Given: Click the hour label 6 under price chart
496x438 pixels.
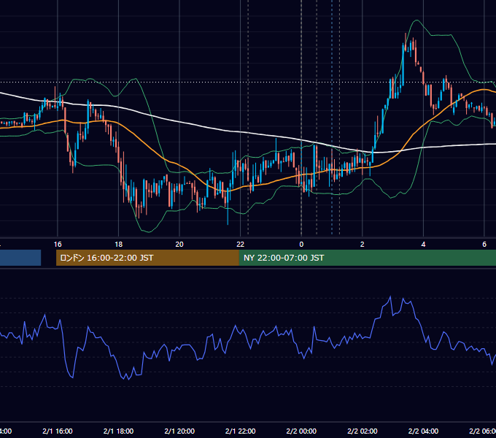Looking at the screenshot, I should (484, 245).
